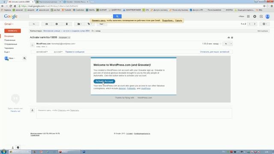Open the Starred folder in sidebar

pos(10,40)
